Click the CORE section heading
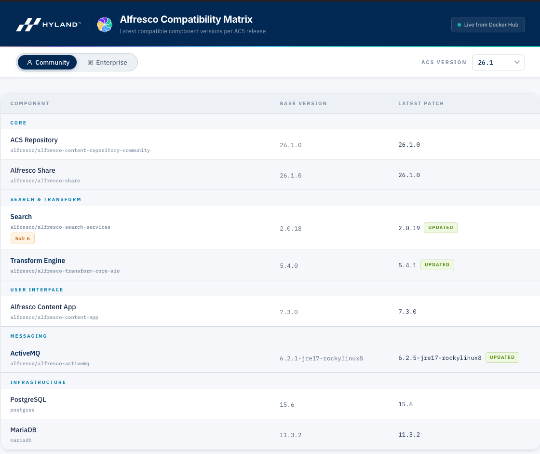This screenshot has width=540, height=454. (18, 123)
